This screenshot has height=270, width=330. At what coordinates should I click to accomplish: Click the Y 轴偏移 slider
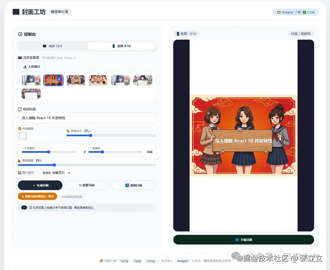115,152
